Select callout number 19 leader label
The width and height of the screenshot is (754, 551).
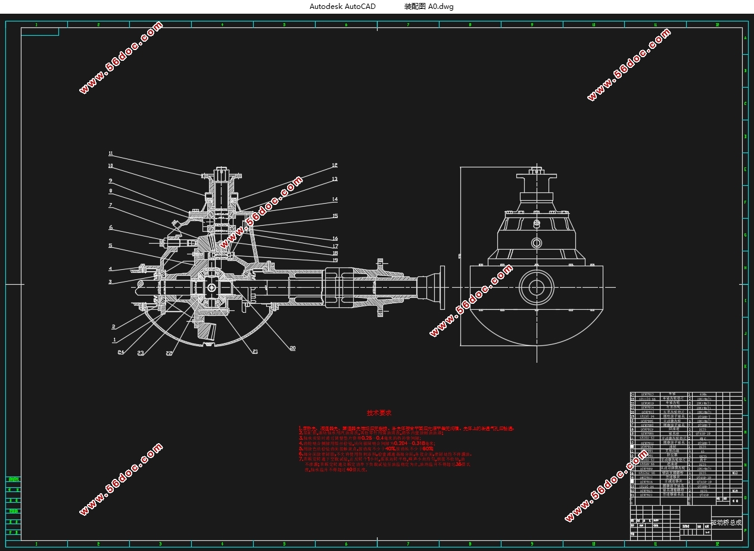pyautogui.click(x=335, y=260)
